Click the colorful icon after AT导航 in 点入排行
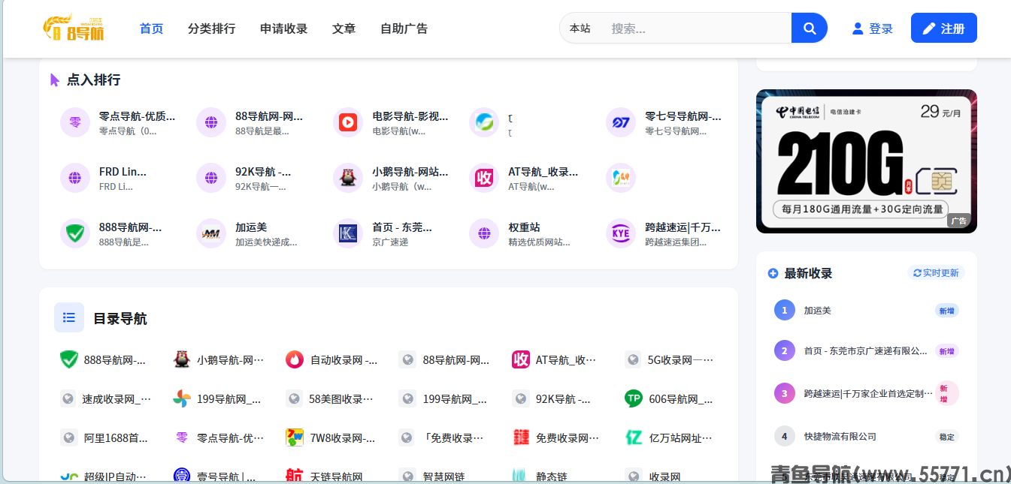 tap(621, 178)
